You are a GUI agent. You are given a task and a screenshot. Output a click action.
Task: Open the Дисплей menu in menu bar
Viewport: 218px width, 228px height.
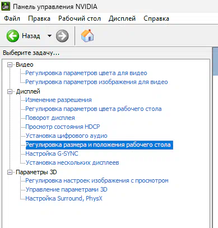[122, 18]
